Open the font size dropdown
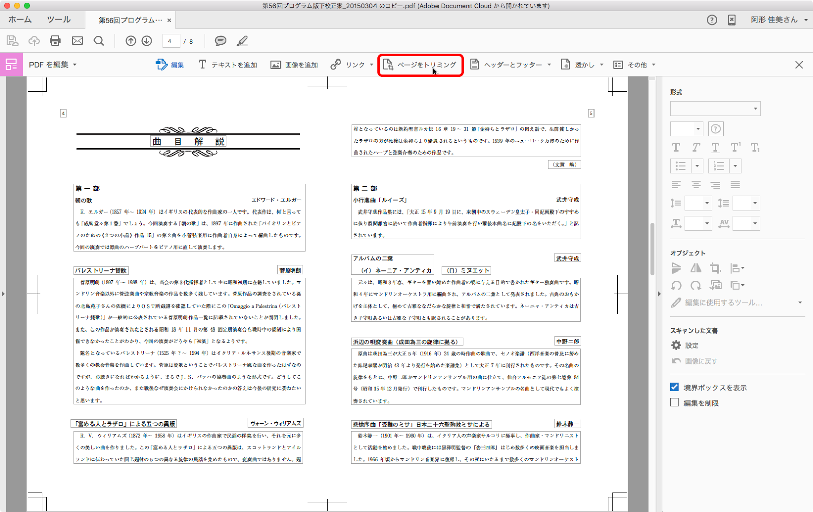Screen dimensions: 813x512 point(686,129)
